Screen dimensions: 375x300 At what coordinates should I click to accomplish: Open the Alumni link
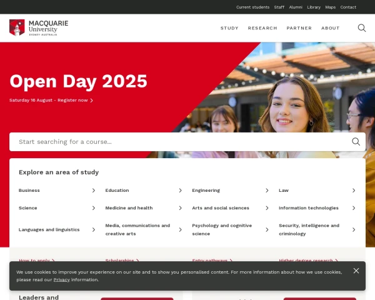click(296, 7)
